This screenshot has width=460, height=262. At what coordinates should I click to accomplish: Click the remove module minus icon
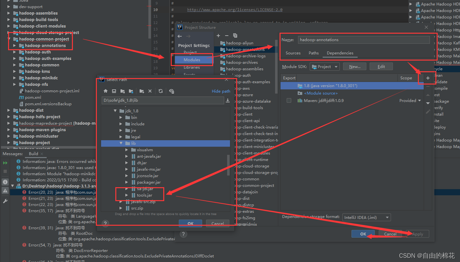(x=227, y=35)
